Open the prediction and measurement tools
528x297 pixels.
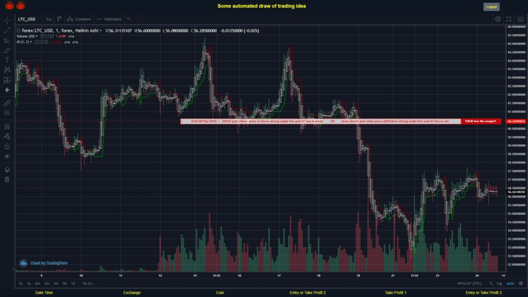tap(7, 80)
